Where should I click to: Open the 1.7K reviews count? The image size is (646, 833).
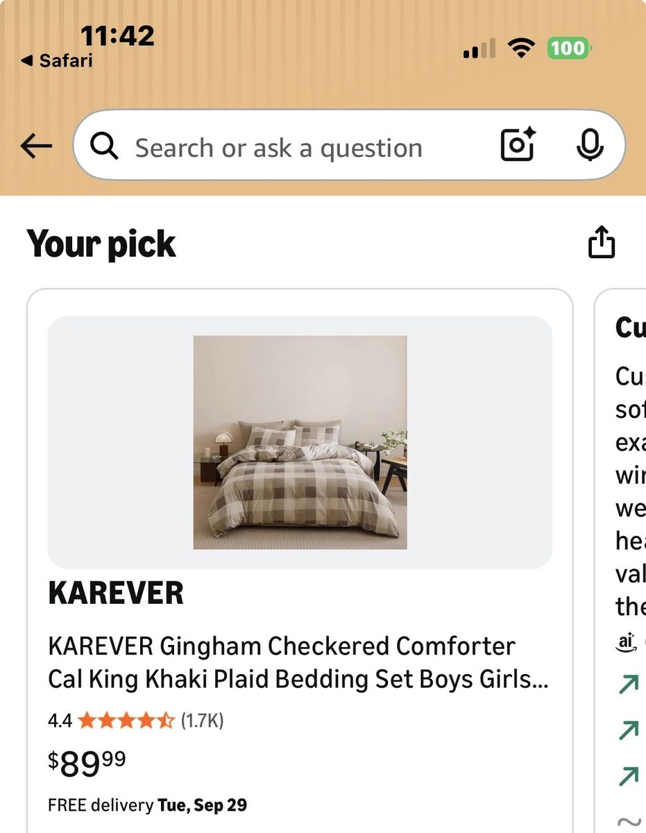[202, 721]
